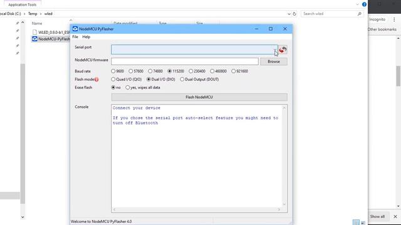
Task: Switch Explorer to details view icon
Action: 356,222
